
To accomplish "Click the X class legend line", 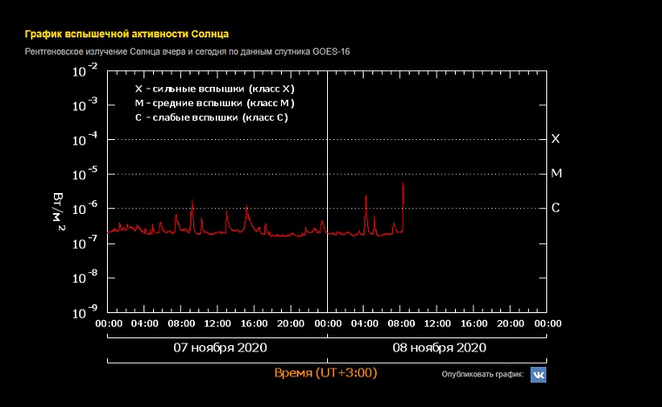I will [x=216, y=89].
